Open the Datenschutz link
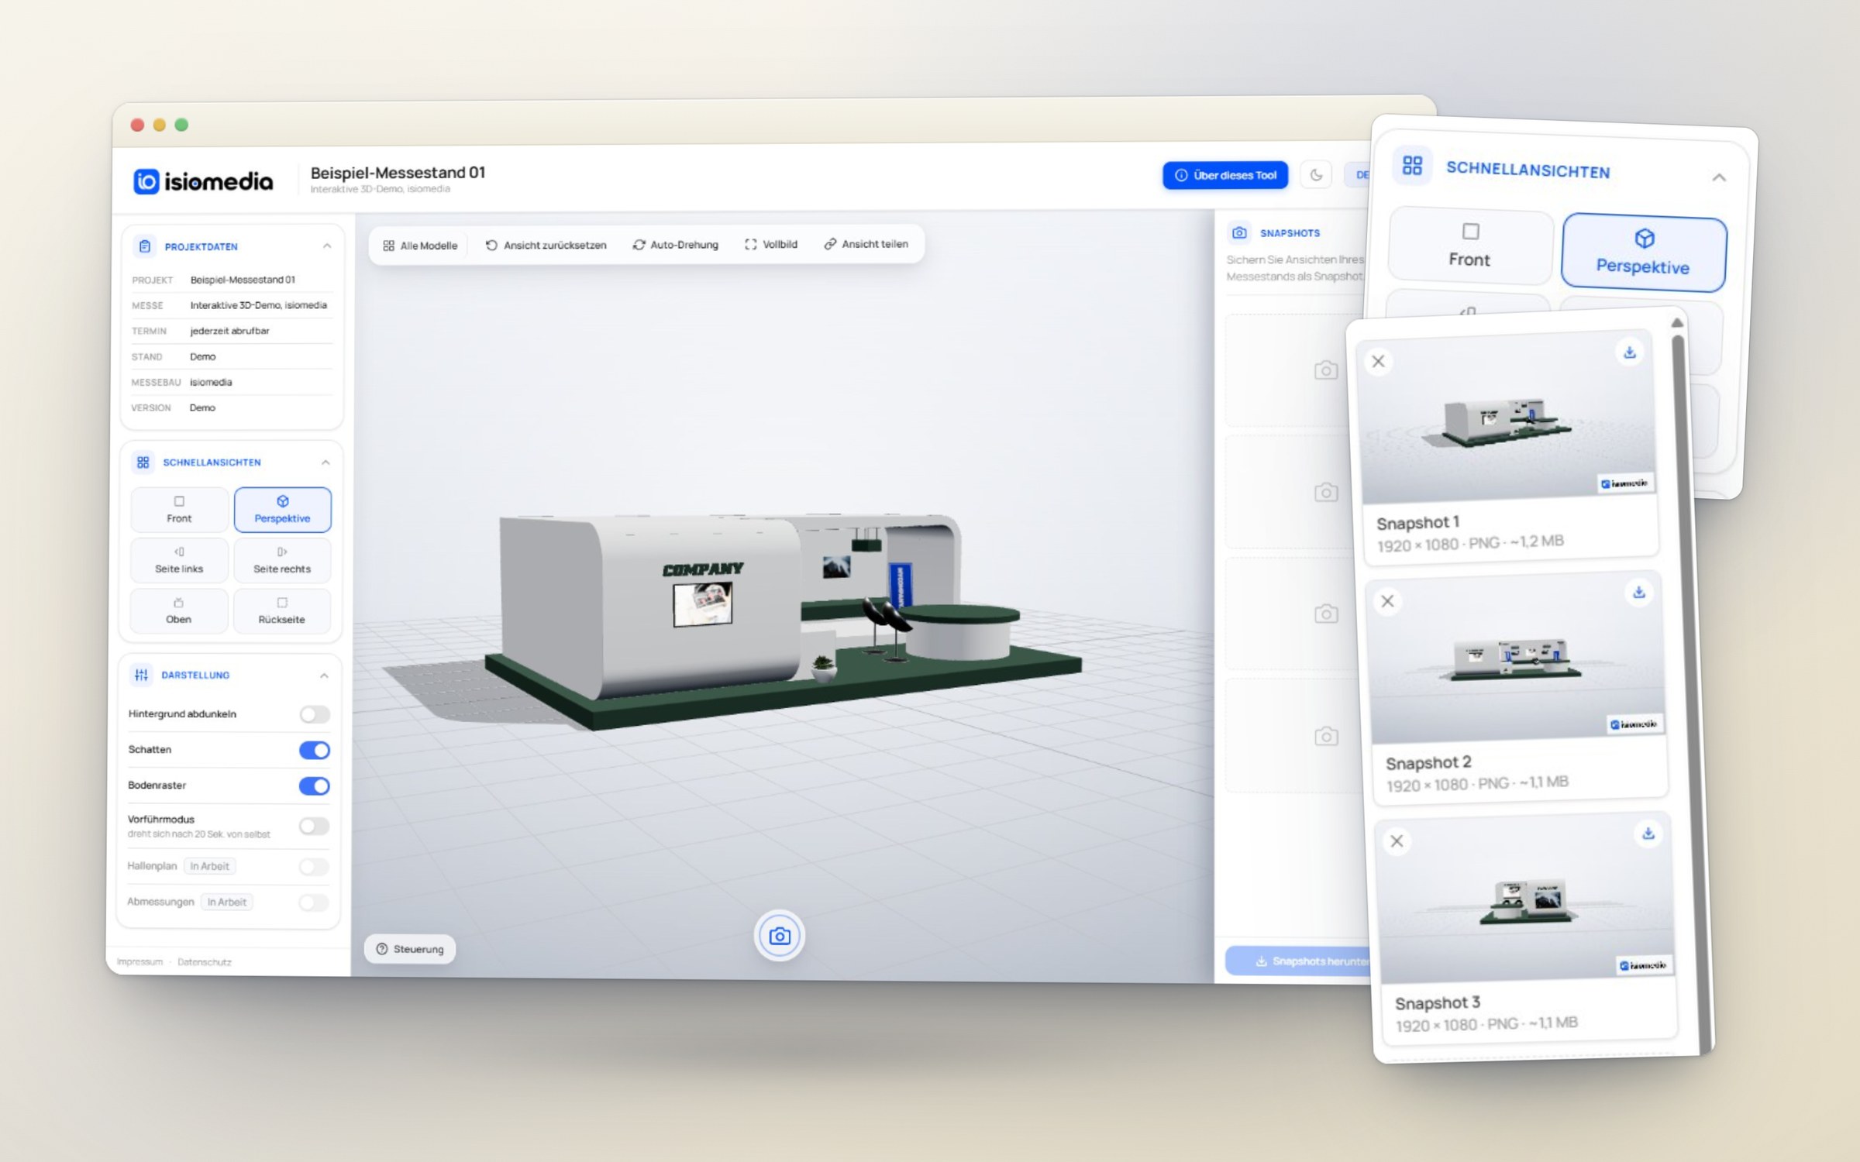 [205, 962]
